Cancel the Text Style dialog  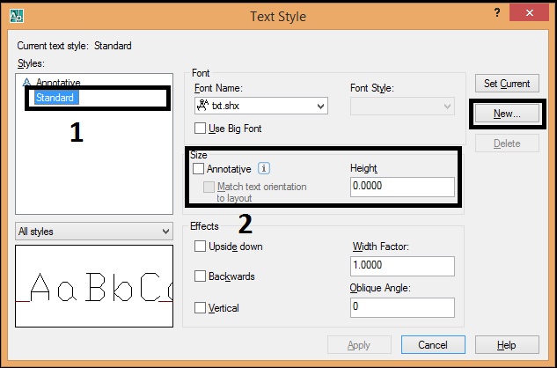[433, 345]
